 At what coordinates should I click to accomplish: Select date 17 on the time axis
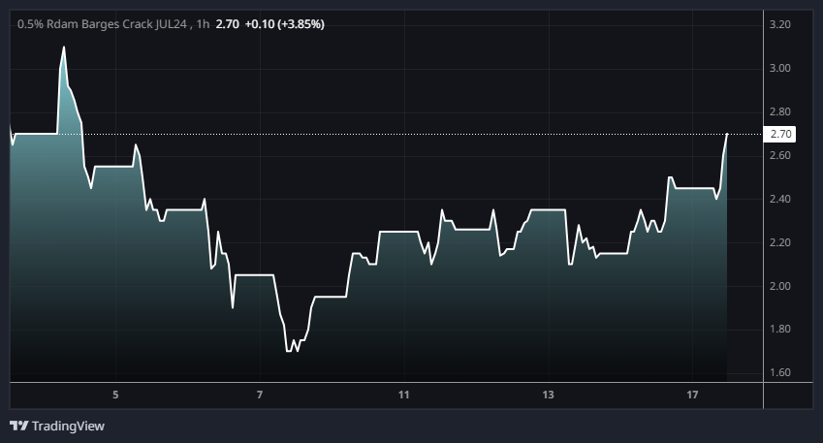692,395
